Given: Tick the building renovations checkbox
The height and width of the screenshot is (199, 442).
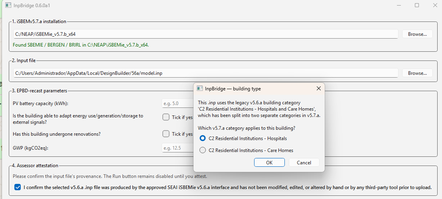Looking at the screenshot, I should pos(166,134).
